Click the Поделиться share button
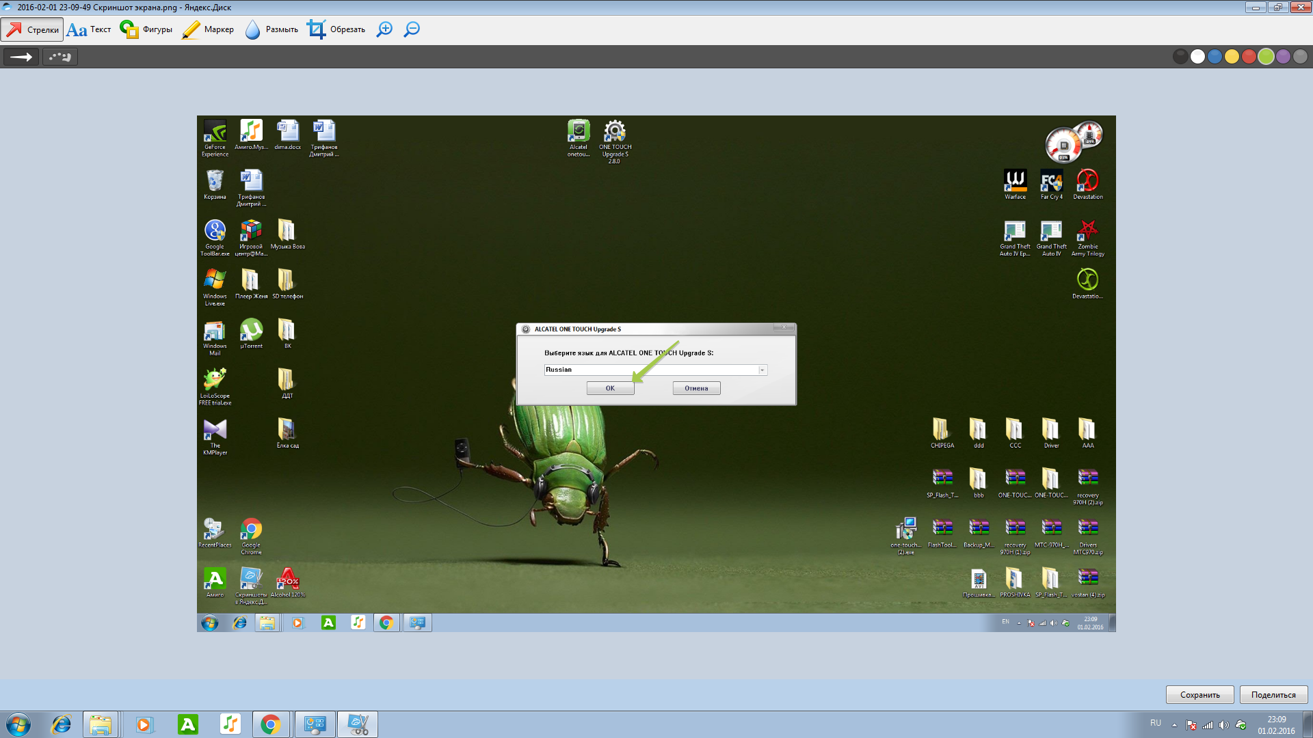The width and height of the screenshot is (1313, 738). tap(1273, 694)
